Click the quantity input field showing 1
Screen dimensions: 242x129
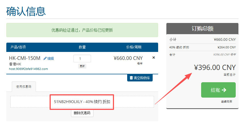82,58
